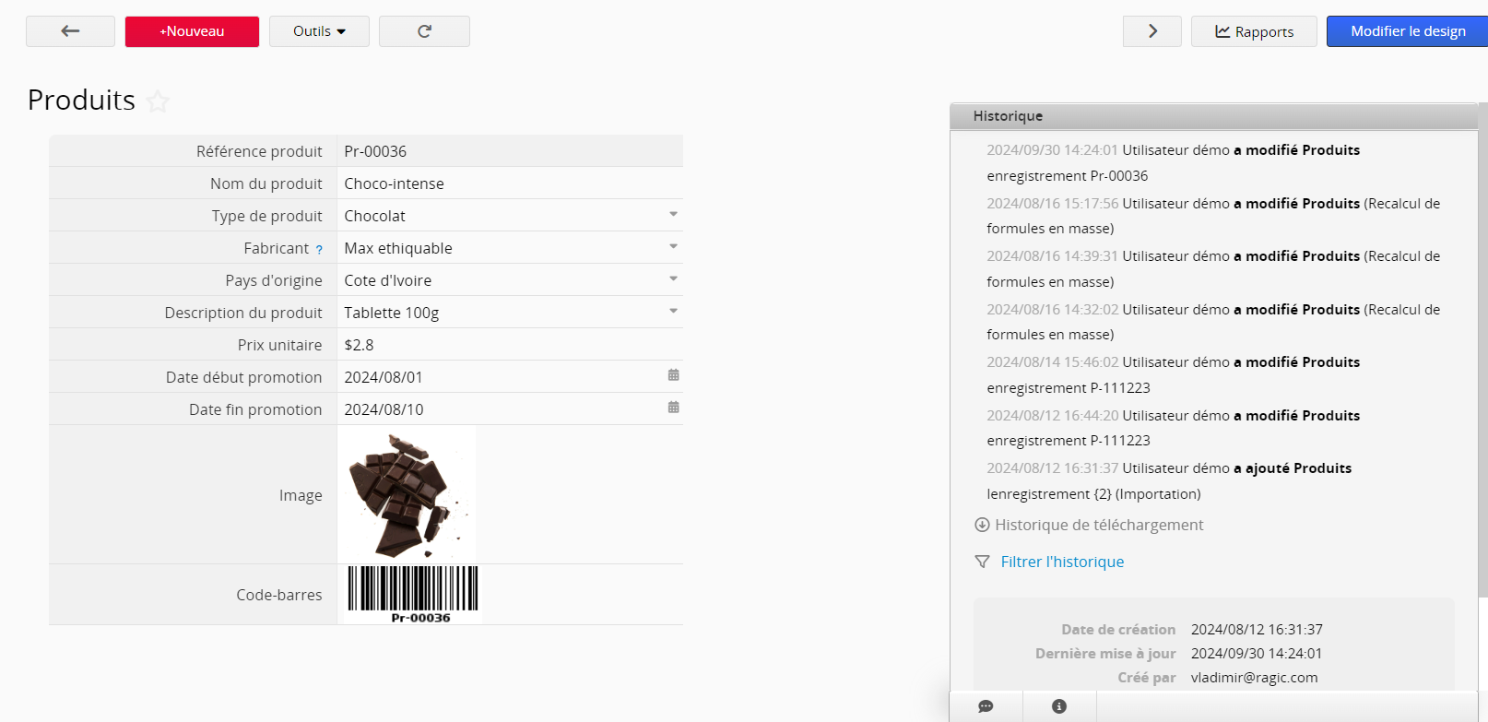Expand the Pays d'origine dropdown
The image size is (1488, 722).
pyautogui.click(x=673, y=279)
